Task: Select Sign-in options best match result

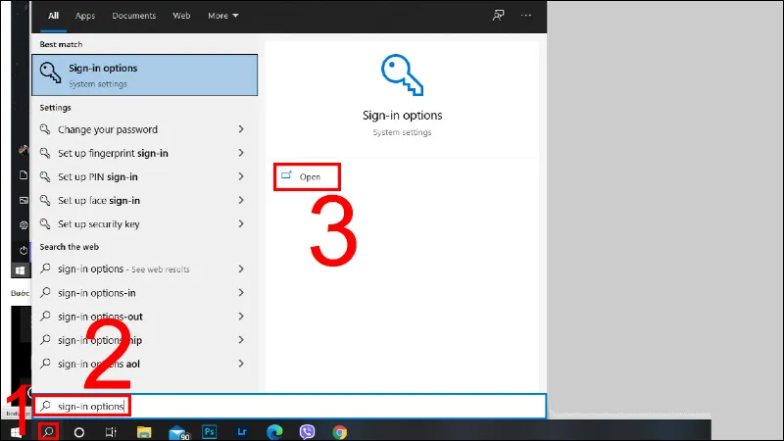Action: (x=144, y=75)
